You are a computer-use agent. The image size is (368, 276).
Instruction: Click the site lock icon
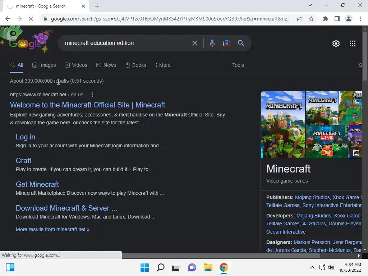pyautogui.click(x=45, y=19)
